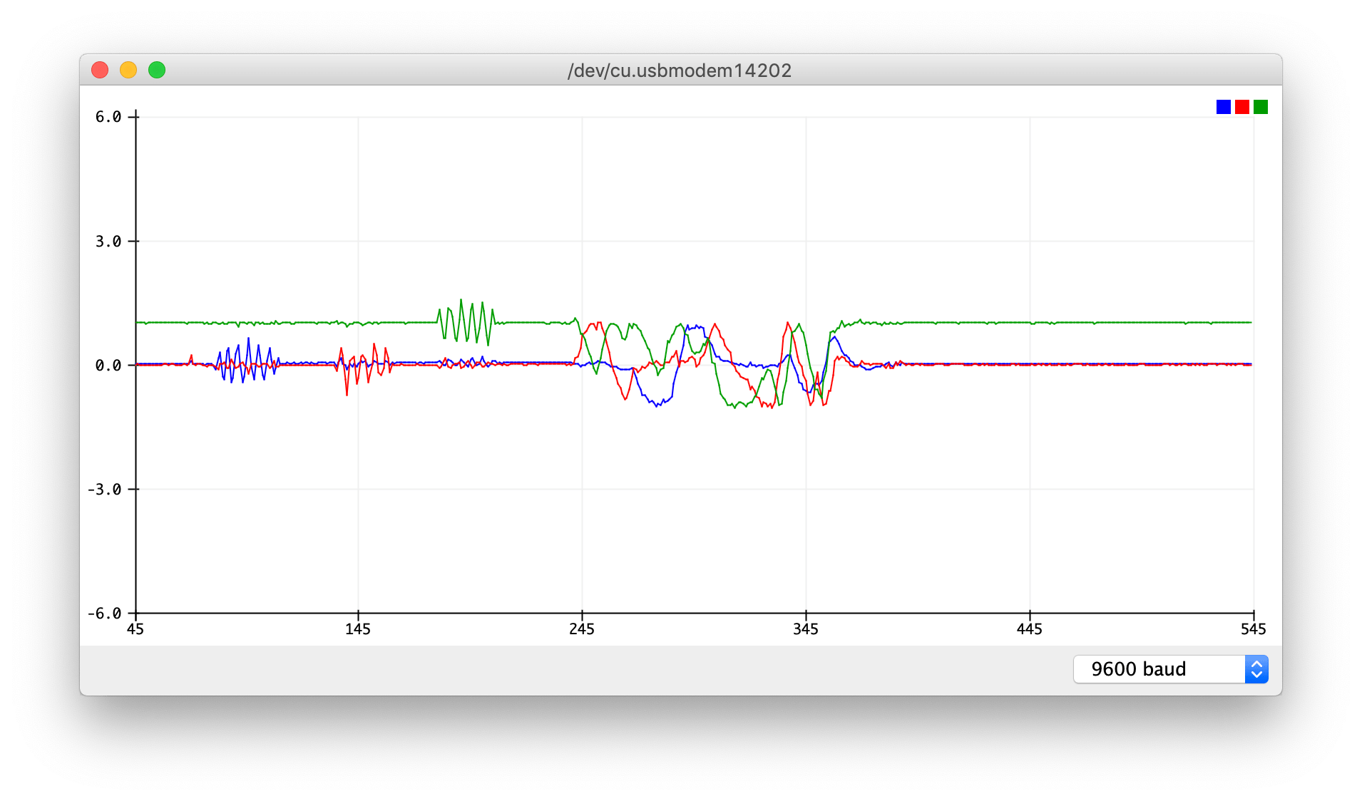Screen dimensions: 1362x801
Task: Select the downward chevron on the baud selector
Action: 1255,674
